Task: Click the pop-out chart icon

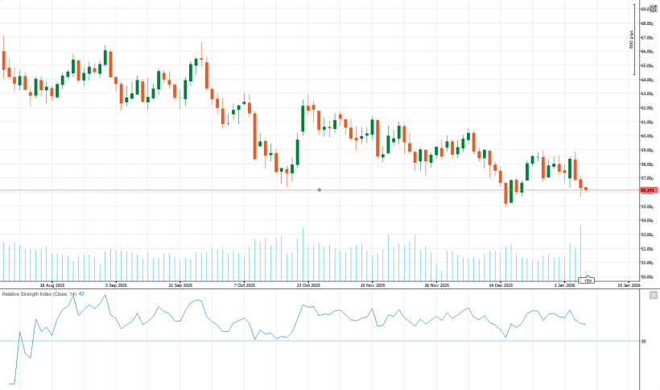Action: (653, 8)
